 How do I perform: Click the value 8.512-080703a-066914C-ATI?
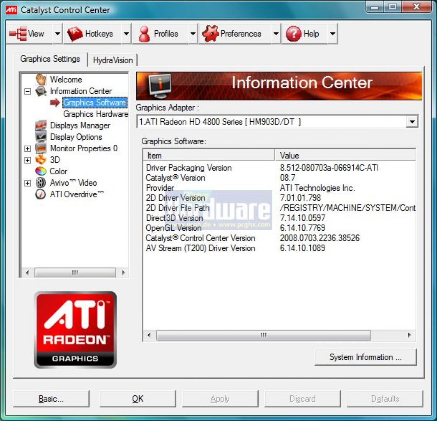coord(329,168)
